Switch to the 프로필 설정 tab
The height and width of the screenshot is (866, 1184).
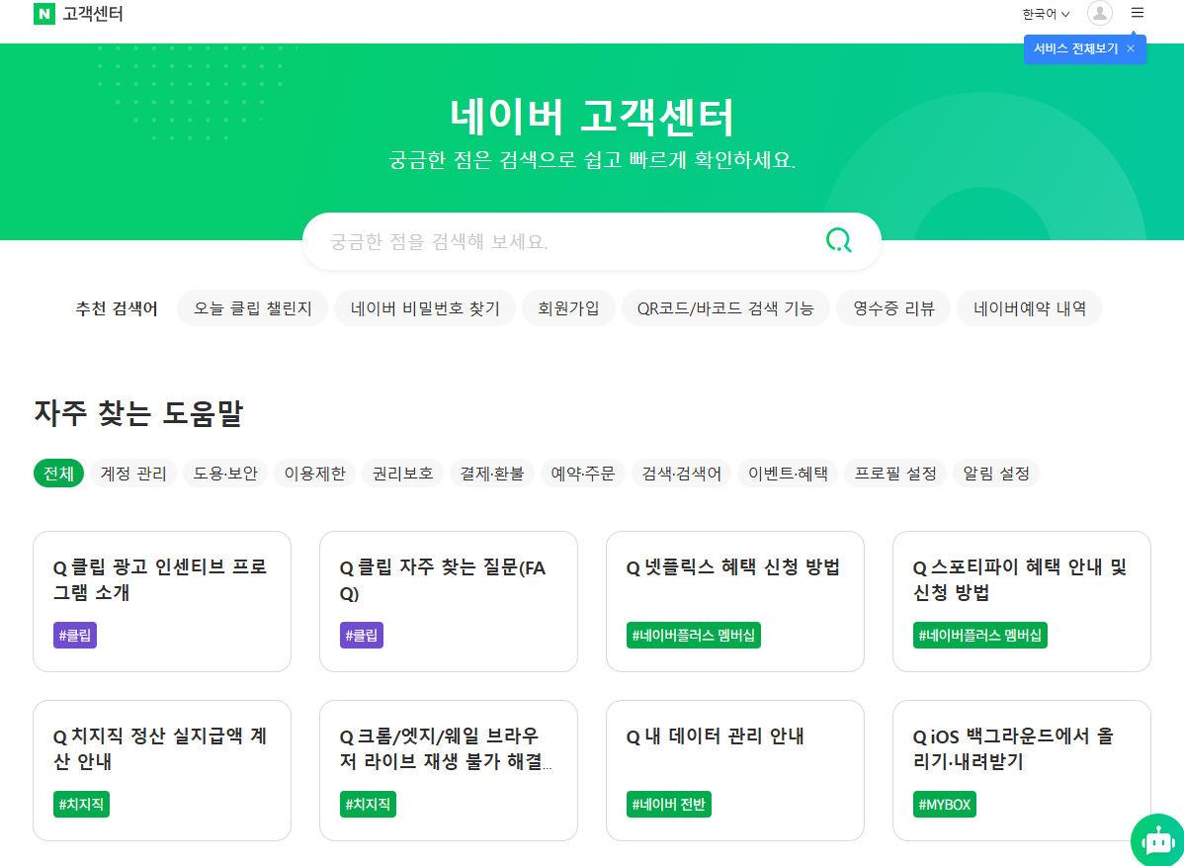[895, 474]
